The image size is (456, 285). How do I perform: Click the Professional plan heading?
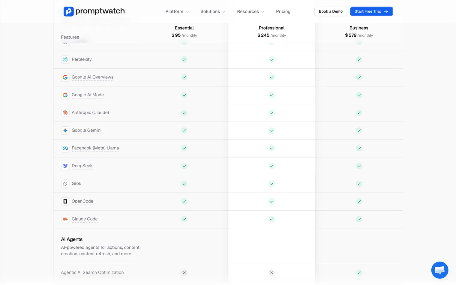coord(271,28)
